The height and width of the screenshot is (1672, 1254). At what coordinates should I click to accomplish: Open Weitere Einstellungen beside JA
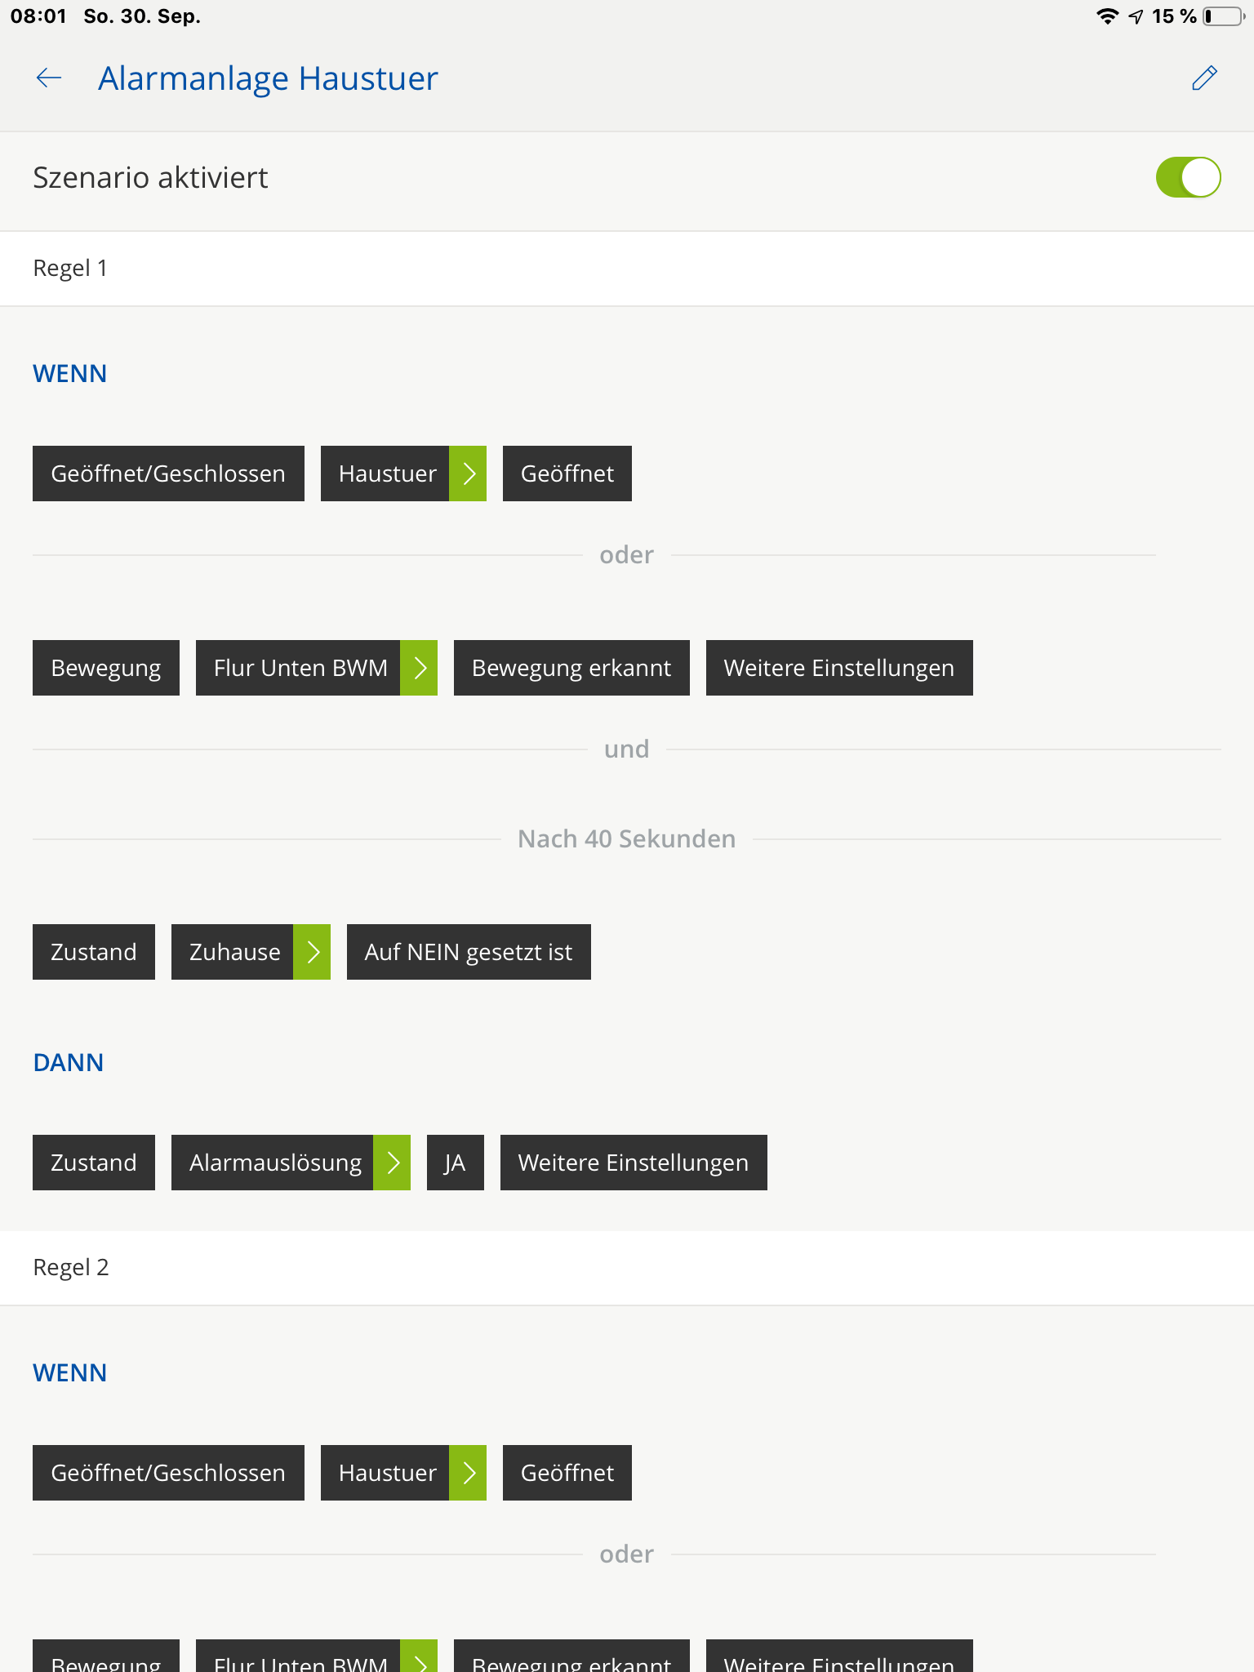[634, 1163]
